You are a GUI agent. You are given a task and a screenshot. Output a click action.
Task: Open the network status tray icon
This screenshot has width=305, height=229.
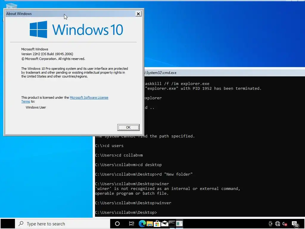point(278,224)
